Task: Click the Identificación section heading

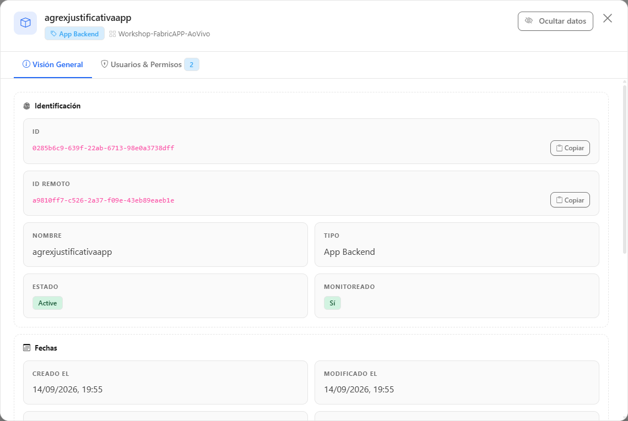Action: coord(58,106)
